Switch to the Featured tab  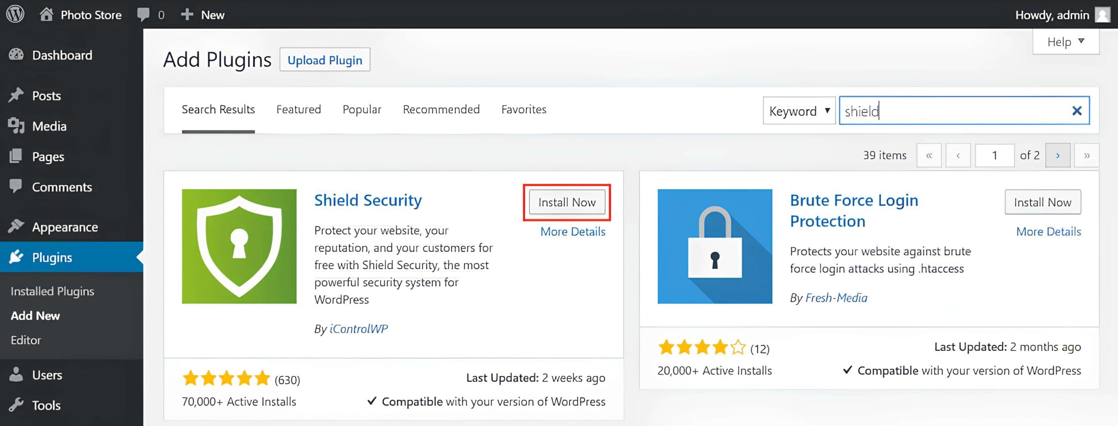pos(298,110)
